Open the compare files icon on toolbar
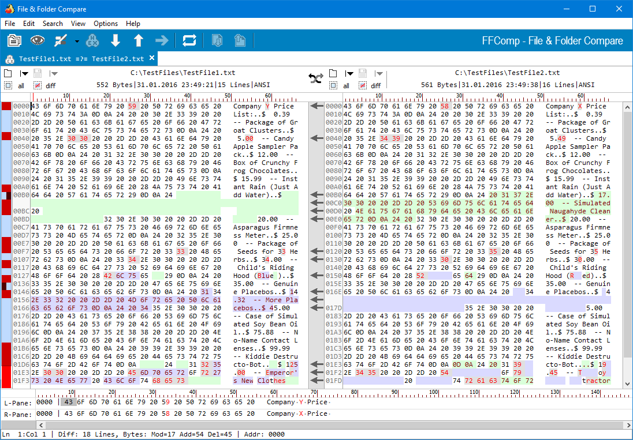Screen dimensions: 633x440 pos(13,40)
